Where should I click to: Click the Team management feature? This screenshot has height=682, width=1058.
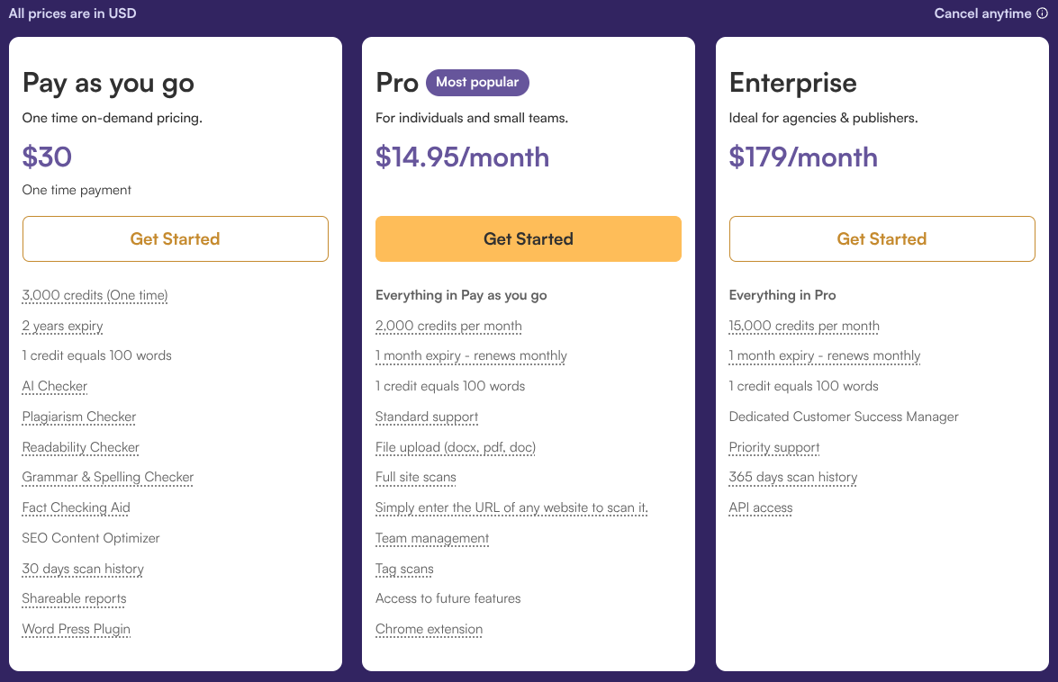[x=432, y=538]
